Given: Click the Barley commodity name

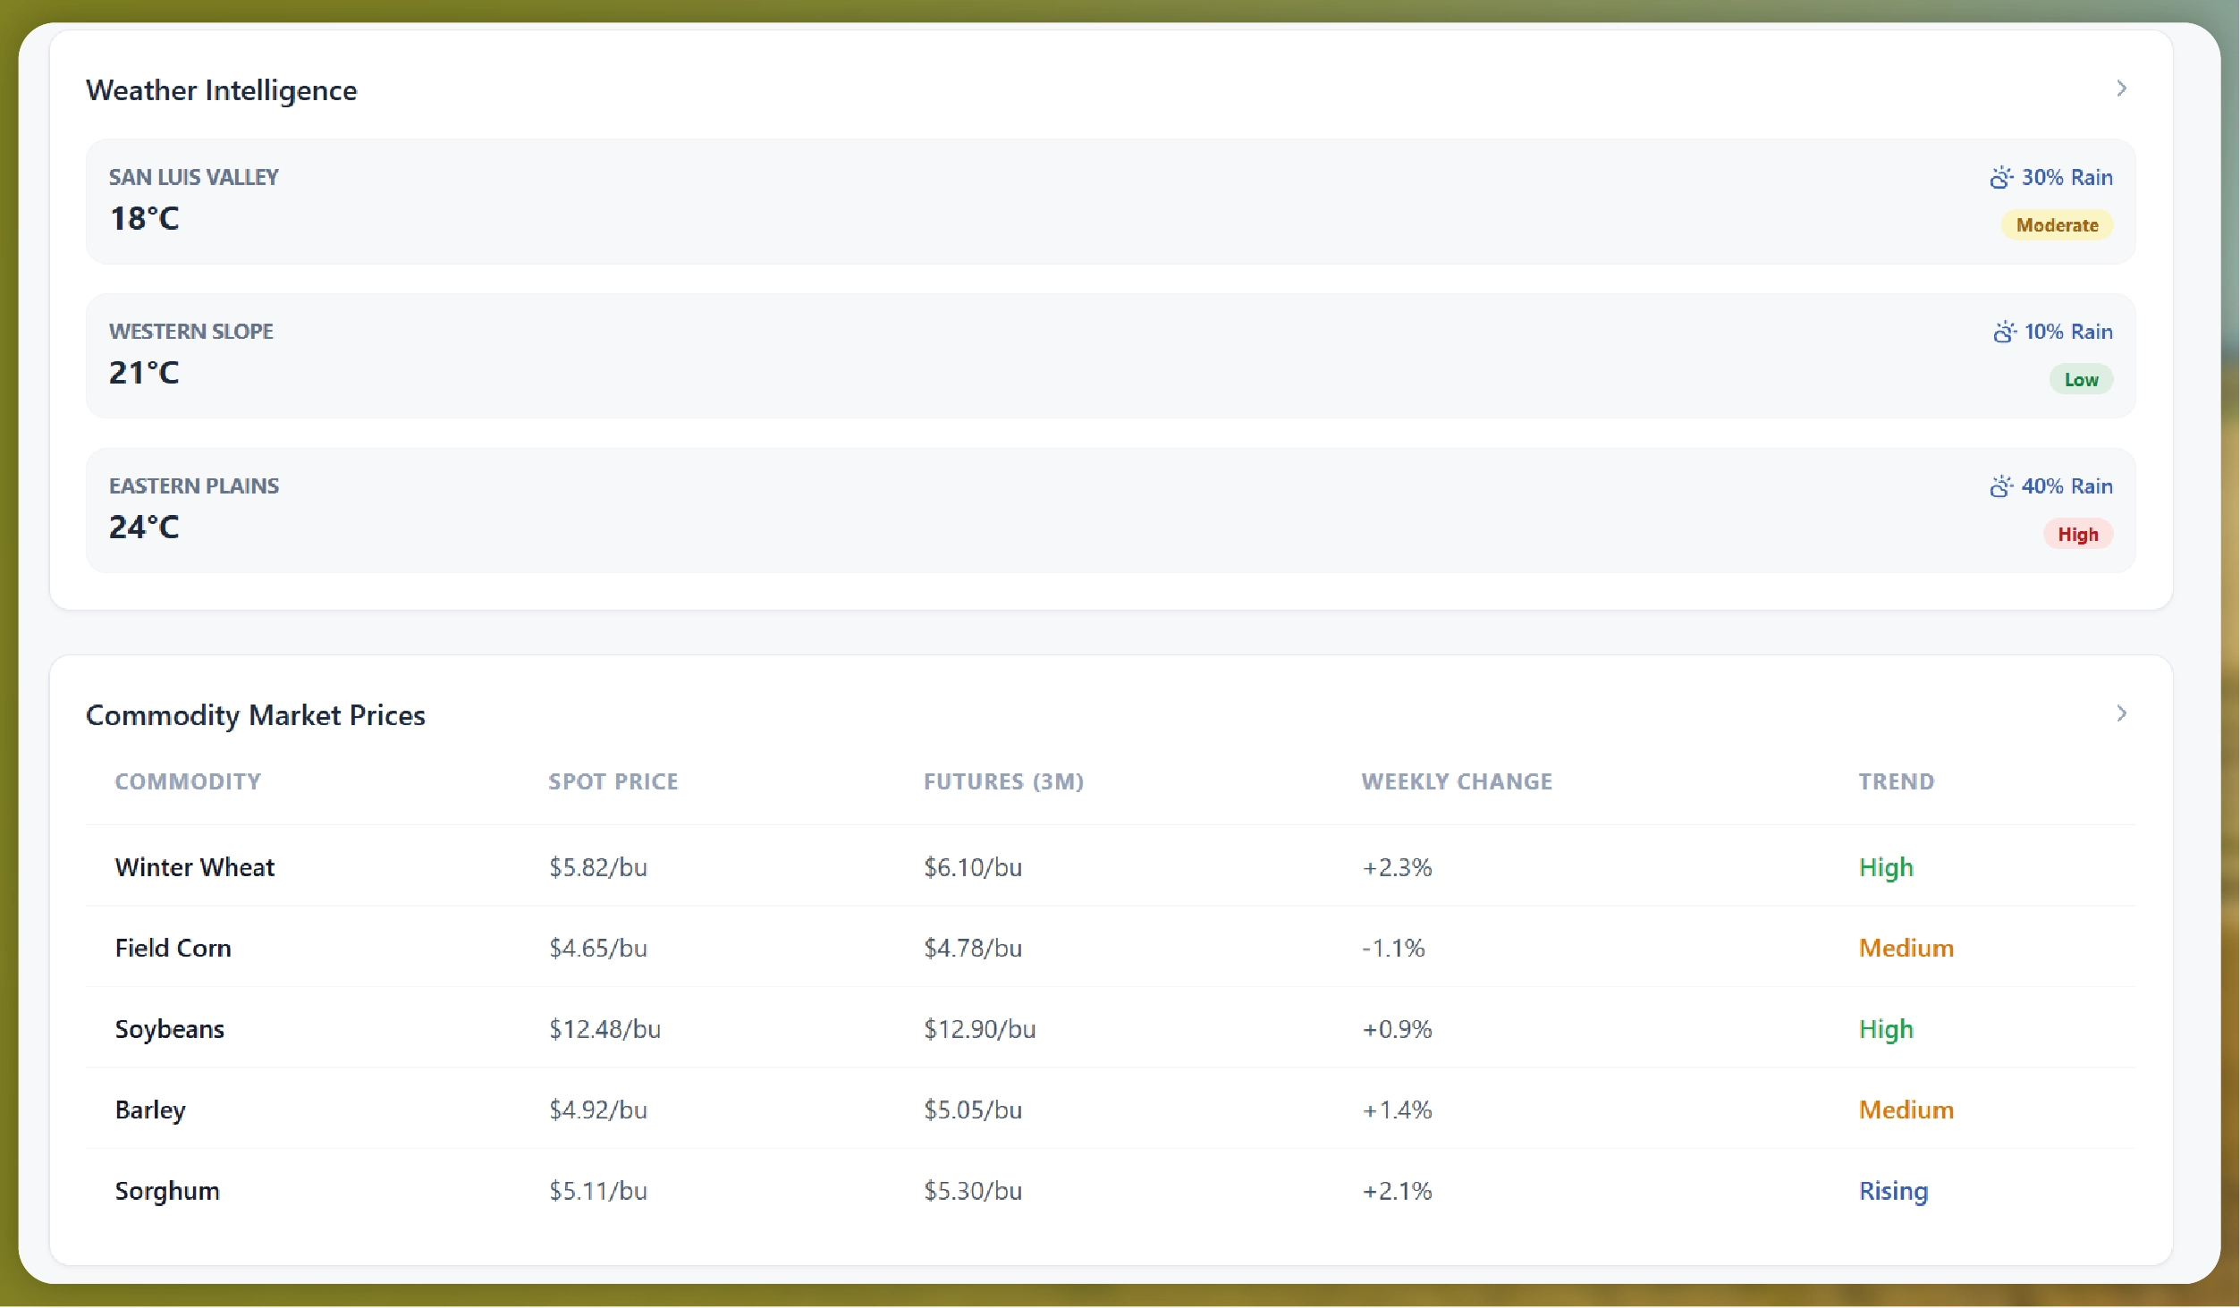Looking at the screenshot, I should pyautogui.click(x=149, y=1110).
